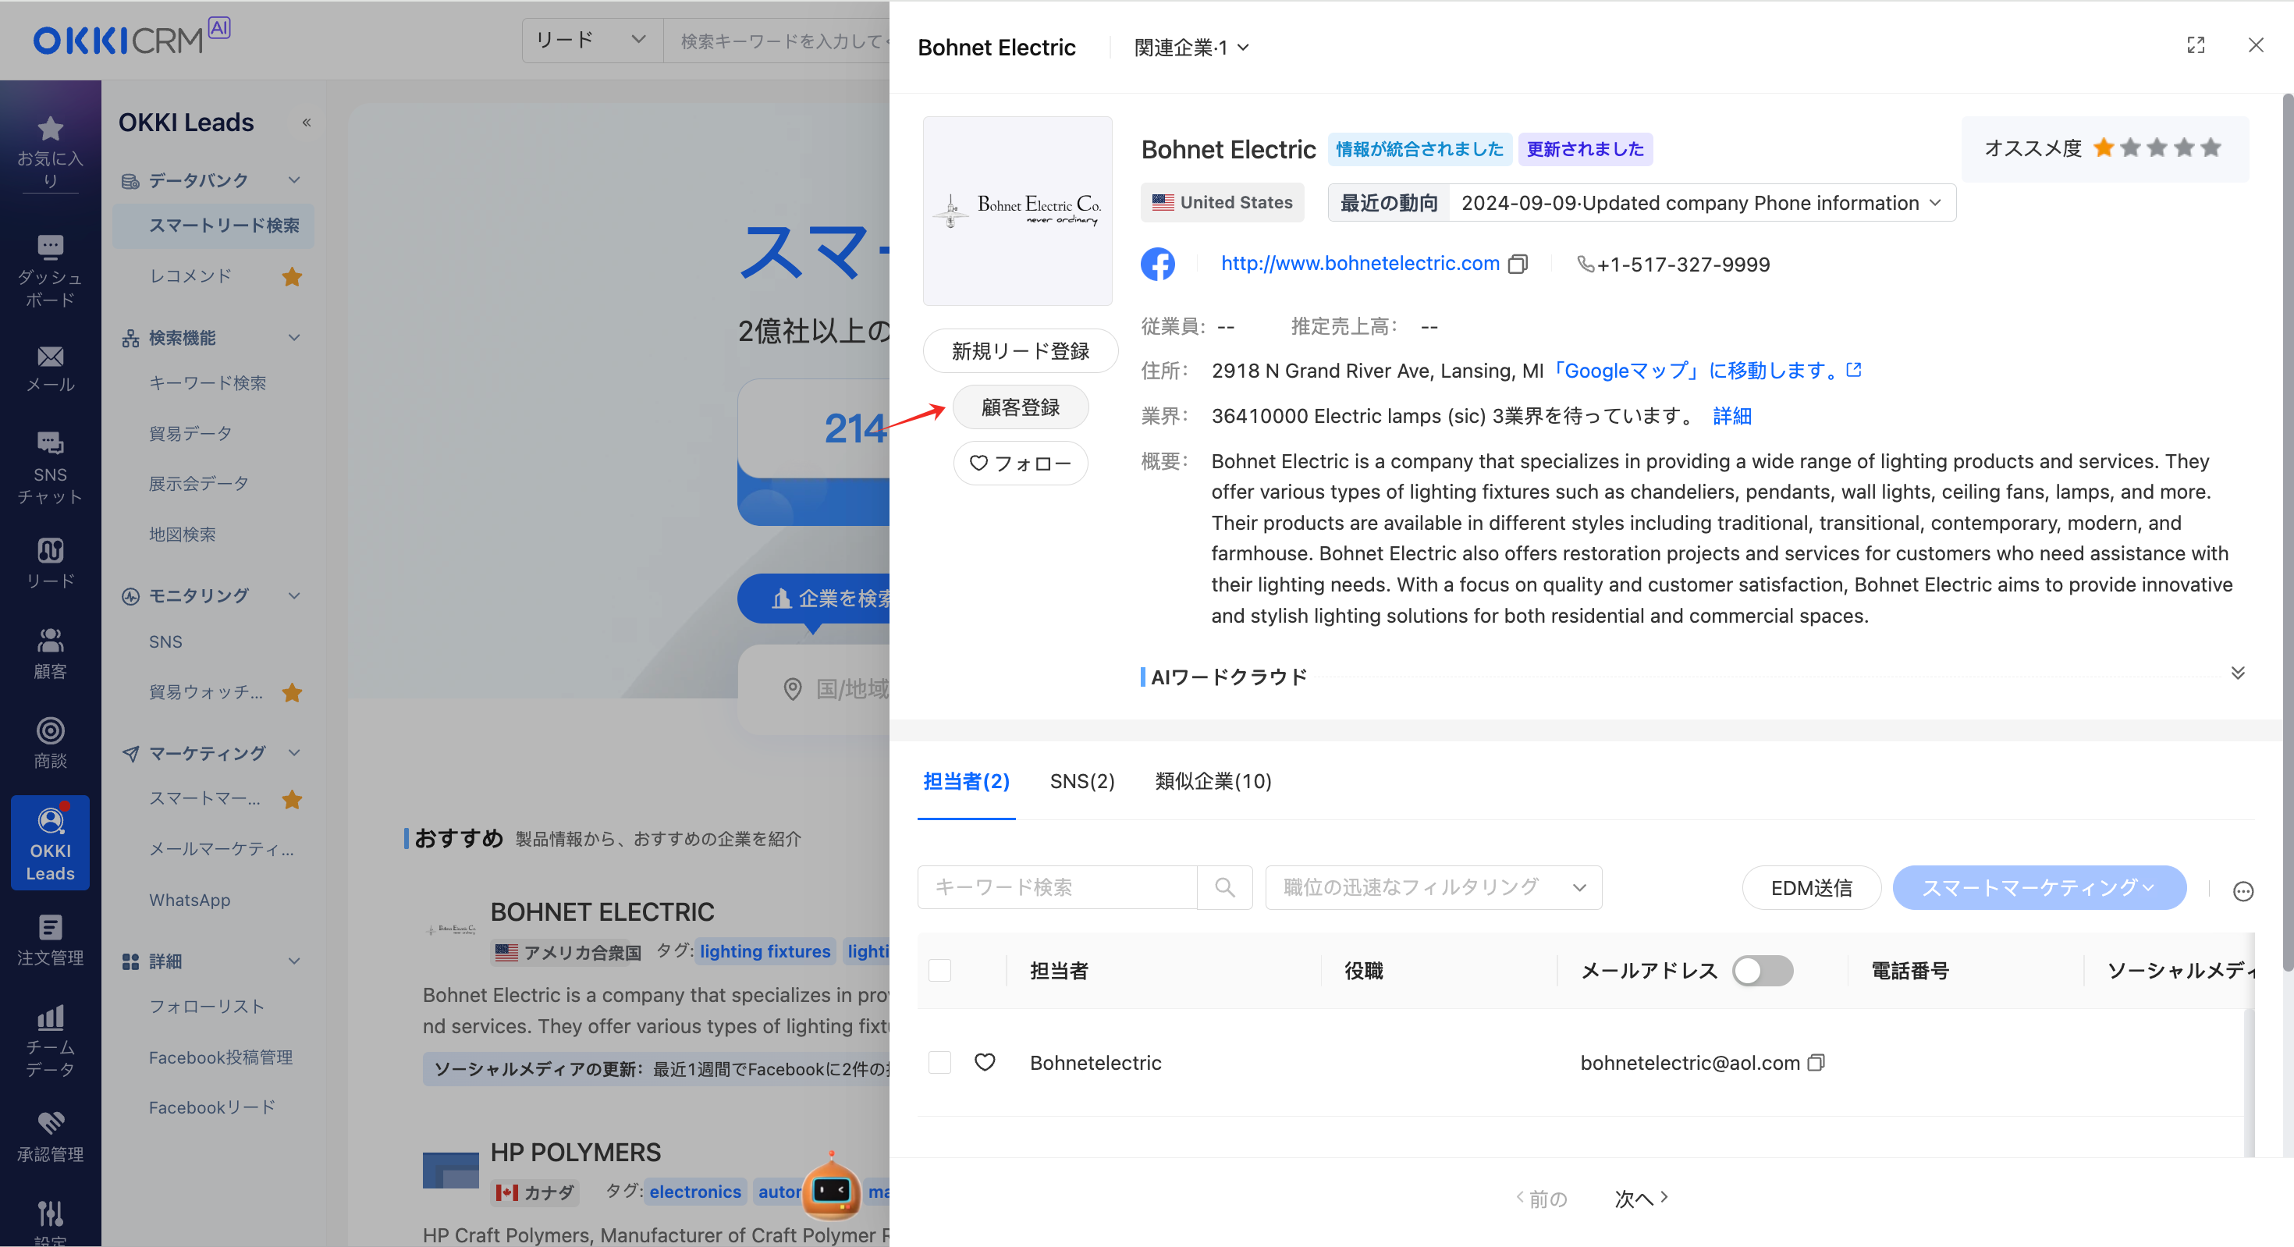This screenshot has height=1247, width=2294.
Task: Click the Facebook icon for Bohnet Electric
Action: pyautogui.click(x=1158, y=264)
